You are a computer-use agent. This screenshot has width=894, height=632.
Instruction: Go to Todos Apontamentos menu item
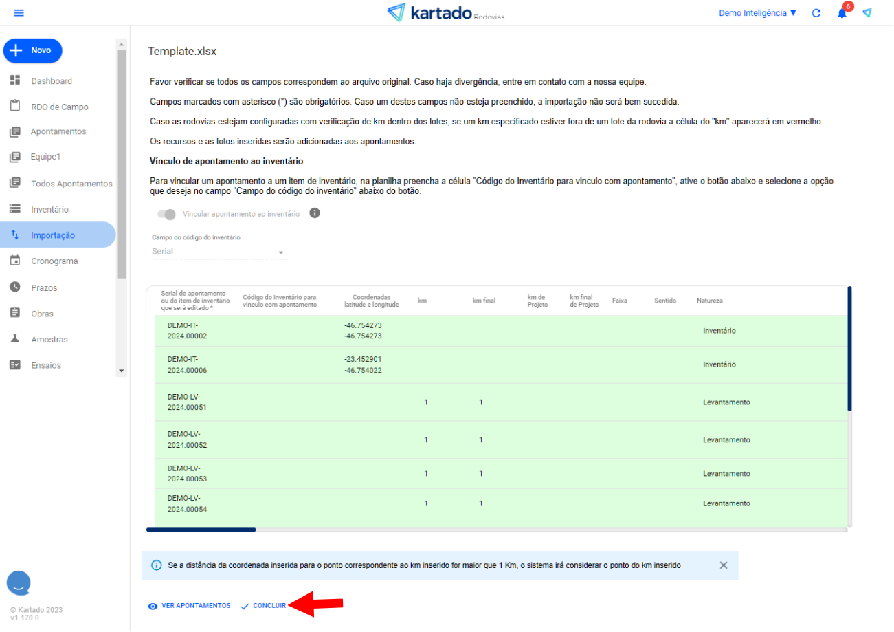pyautogui.click(x=71, y=184)
